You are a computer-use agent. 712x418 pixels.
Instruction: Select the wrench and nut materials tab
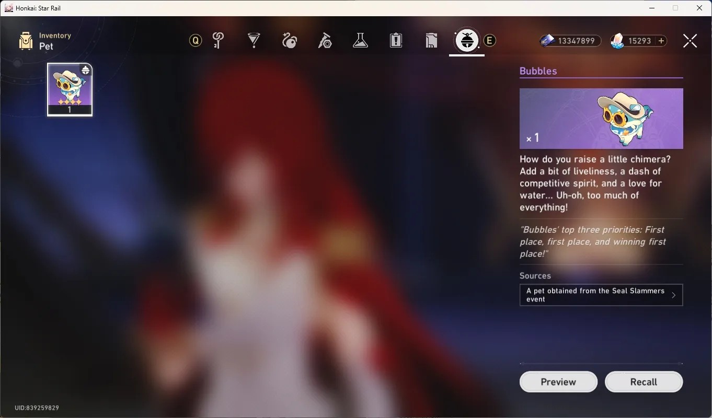(325, 40)
